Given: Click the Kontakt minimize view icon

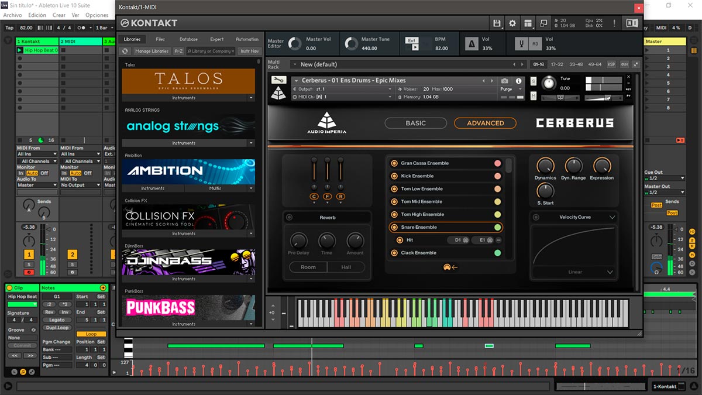Looking at the screenshot, I should click(x=543, y=23).
